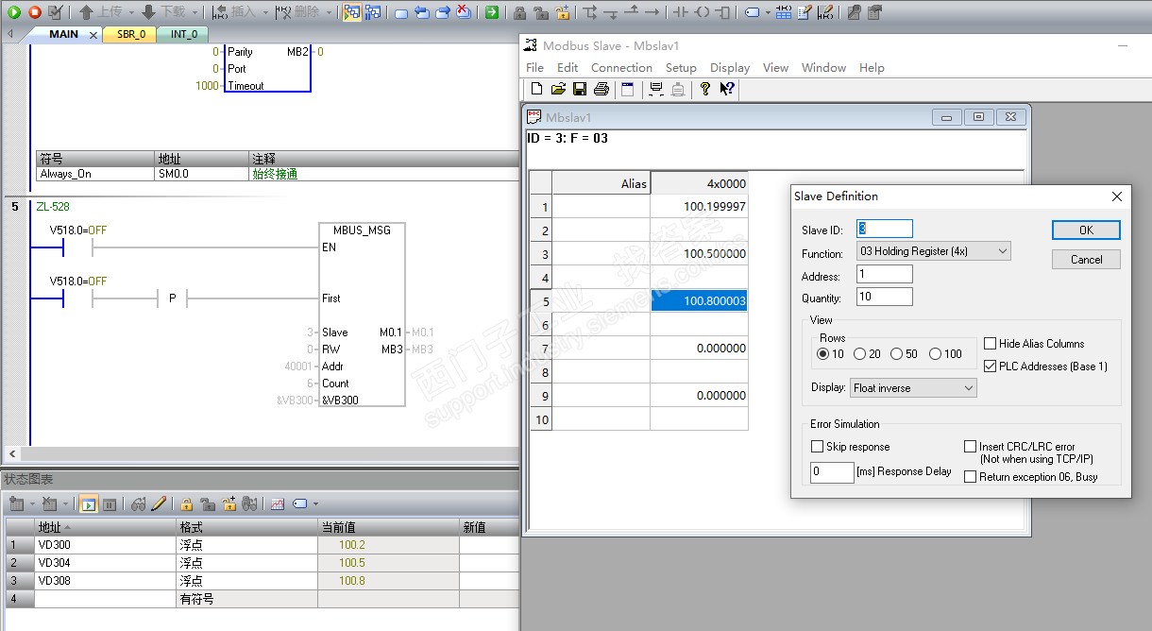Uncheck PLC Addresses (Base 1)
The width and height of the screenshot is (1152, 631).
[990, 367]
